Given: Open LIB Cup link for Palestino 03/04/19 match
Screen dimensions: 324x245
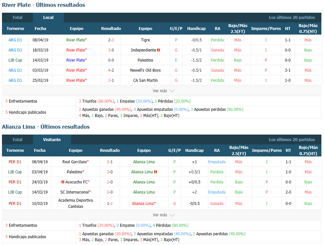Looking at the screenshot, I should (15, 172).
